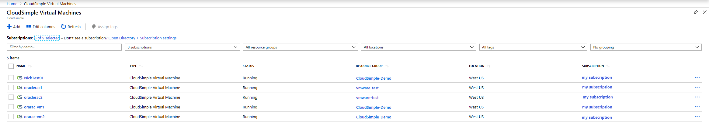Check the NickTest01 row checkbox

click(11, 78)
